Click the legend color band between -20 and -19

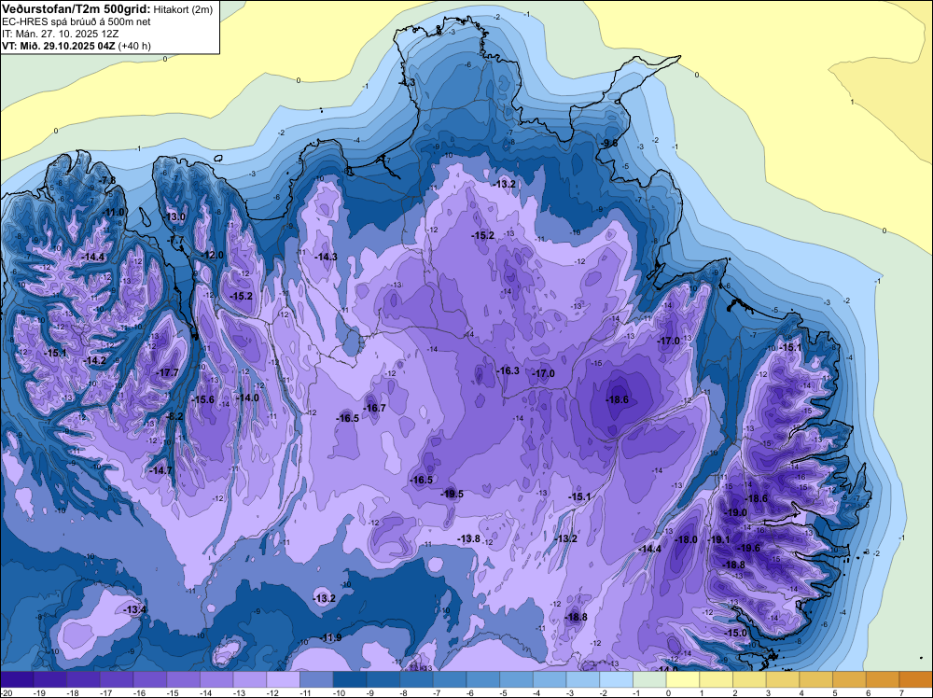[x=17, y=679]
